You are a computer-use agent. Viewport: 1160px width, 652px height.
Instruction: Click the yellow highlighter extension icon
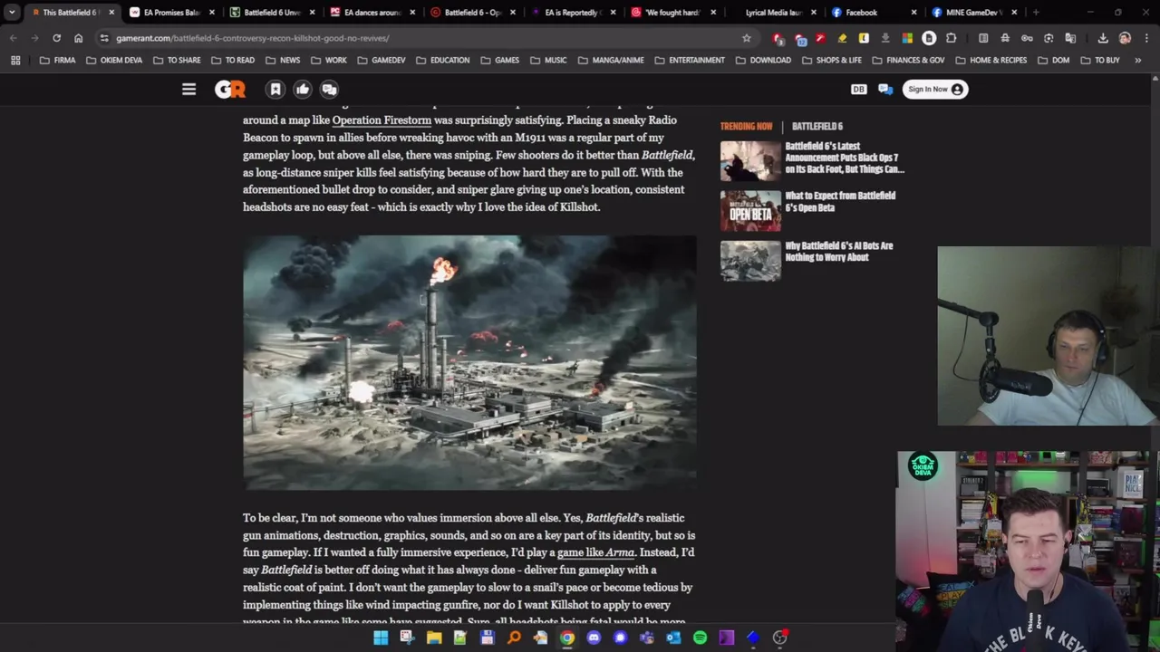842,38
